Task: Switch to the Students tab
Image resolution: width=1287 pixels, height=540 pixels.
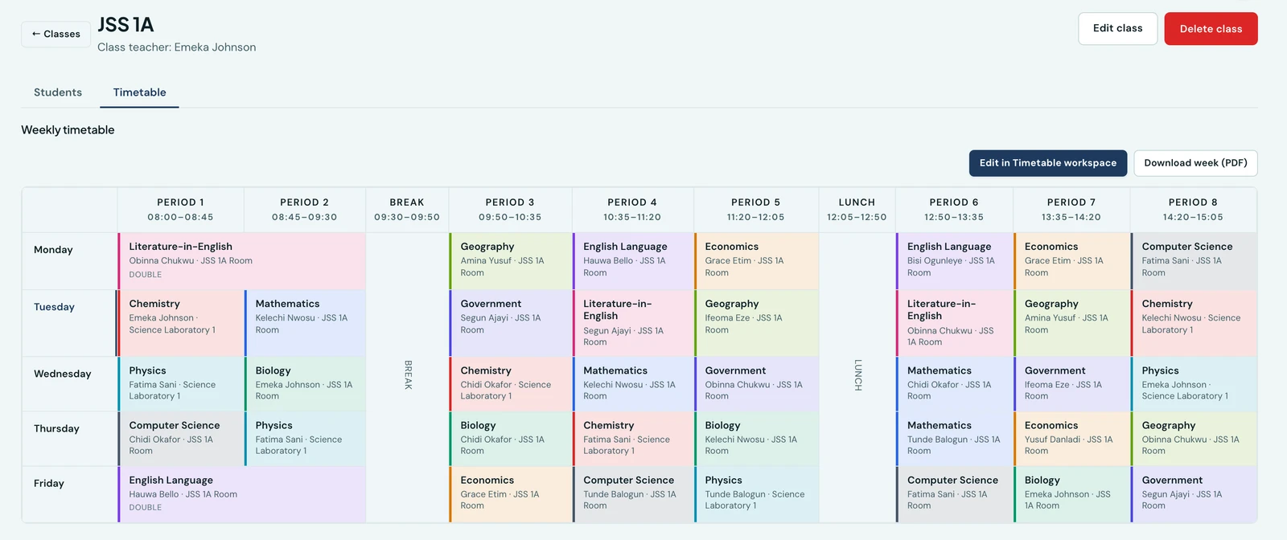Action: [58, 92]
